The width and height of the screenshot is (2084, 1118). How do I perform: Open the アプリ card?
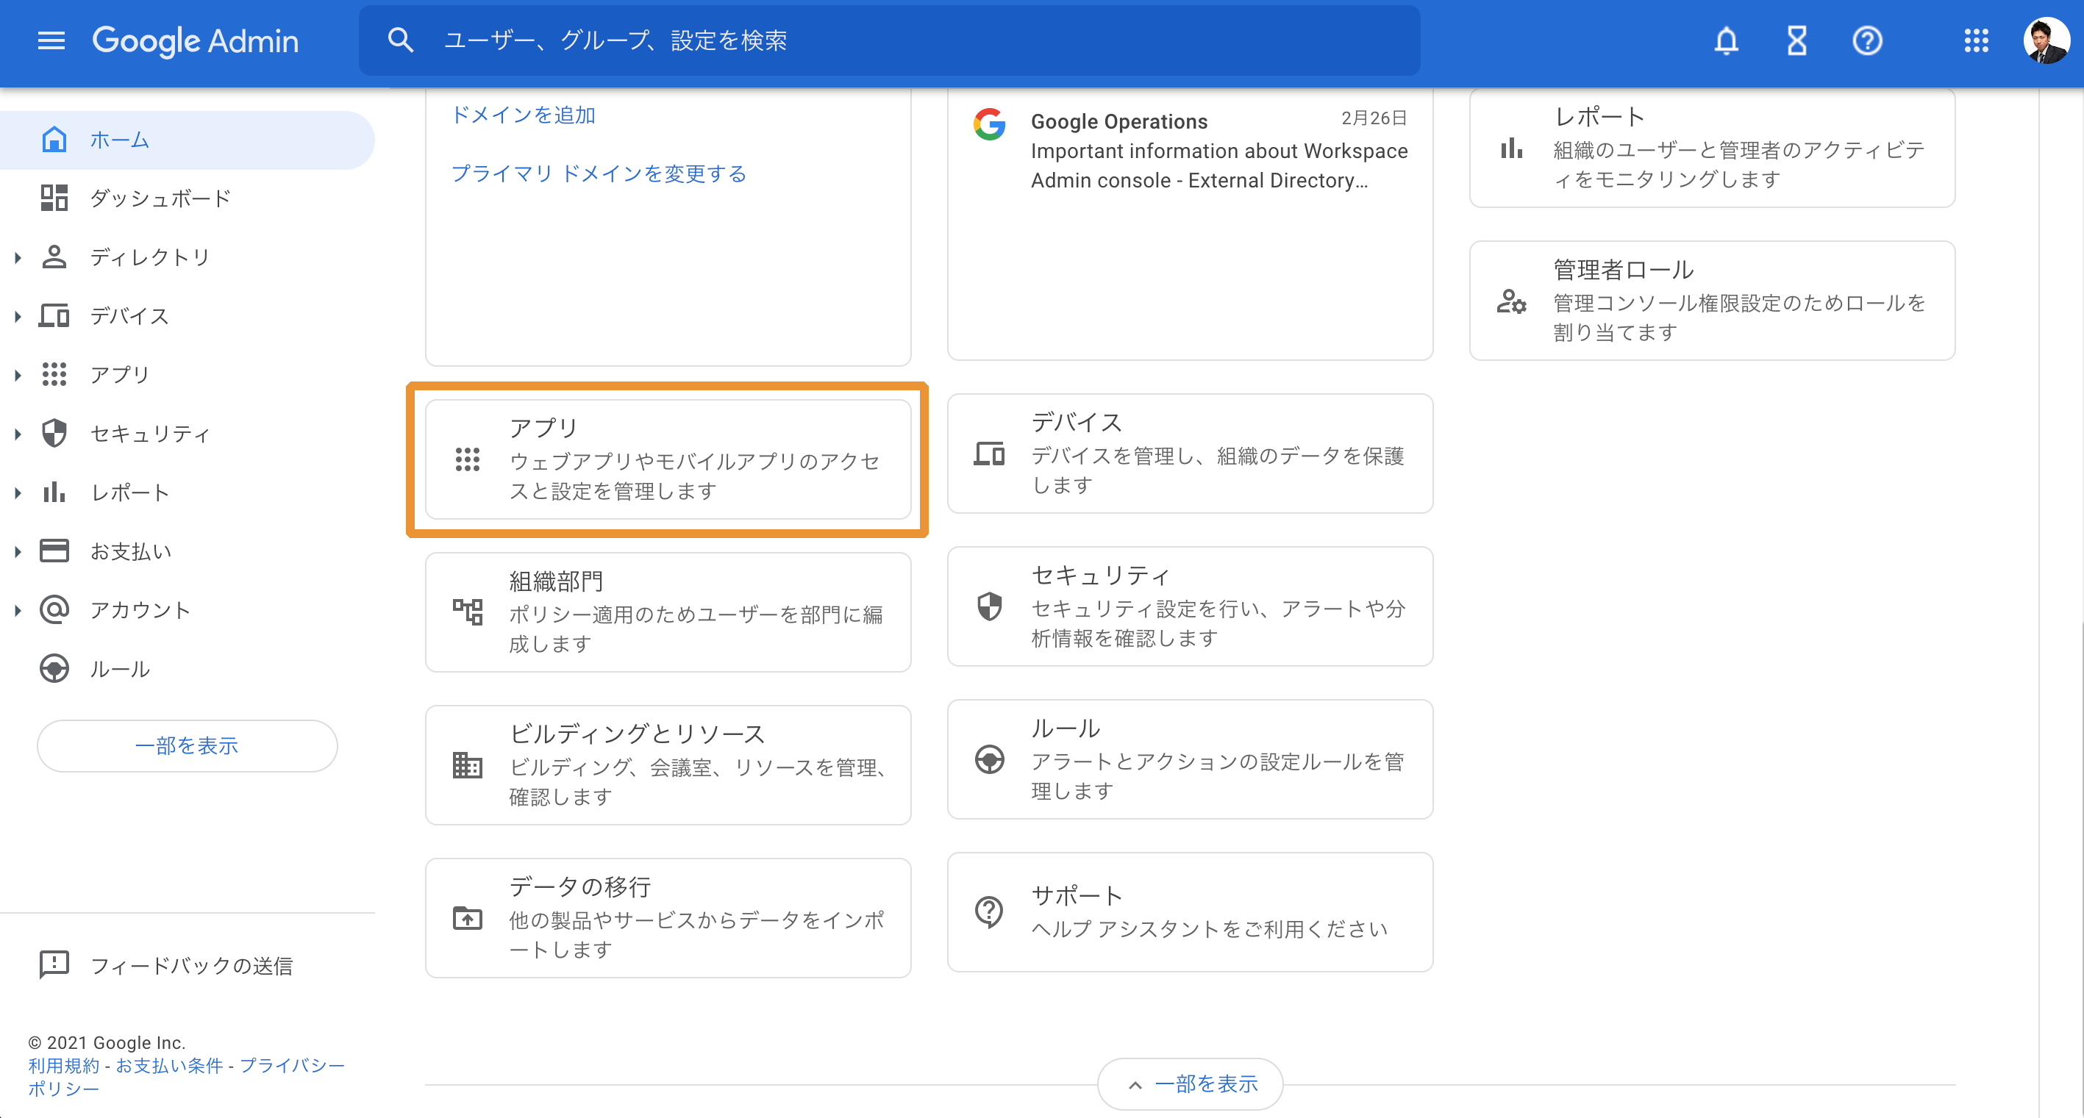point(668,459)
